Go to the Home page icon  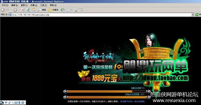pyautogui.click(x=33, y=10)
